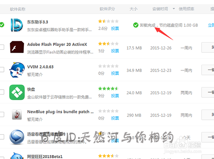The image size is (214, 159).
Task: Click the 阿里旺旺2015Beta1 name
Action: pyautogui.click(x=45, y=156)
